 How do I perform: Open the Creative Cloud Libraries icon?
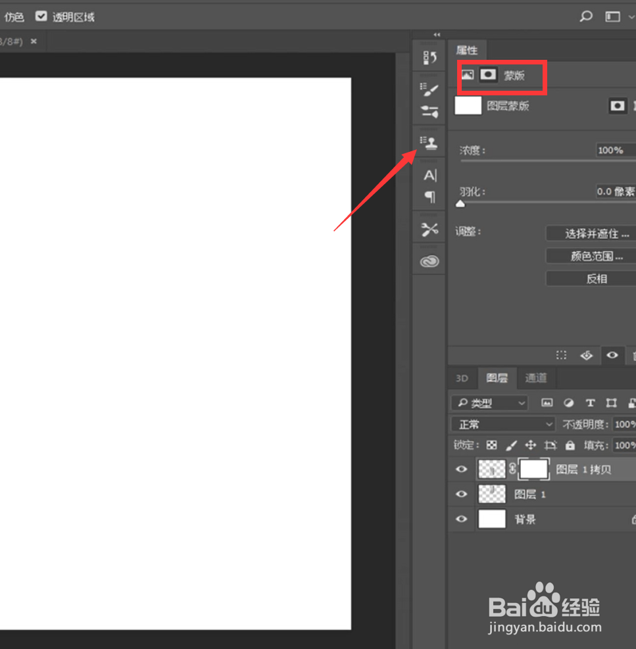tap(429, 261)
